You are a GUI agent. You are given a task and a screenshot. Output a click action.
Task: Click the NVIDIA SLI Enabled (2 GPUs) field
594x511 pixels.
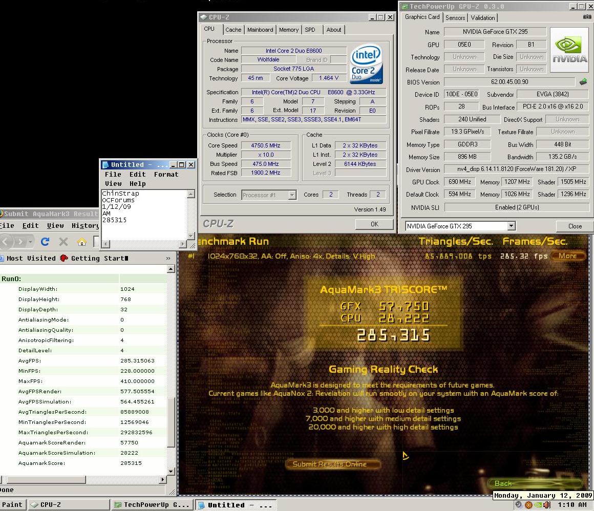517,207
